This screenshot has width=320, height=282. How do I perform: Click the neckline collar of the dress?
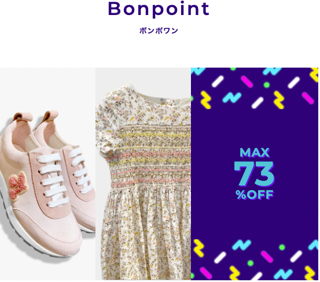(x=163, y=97)
